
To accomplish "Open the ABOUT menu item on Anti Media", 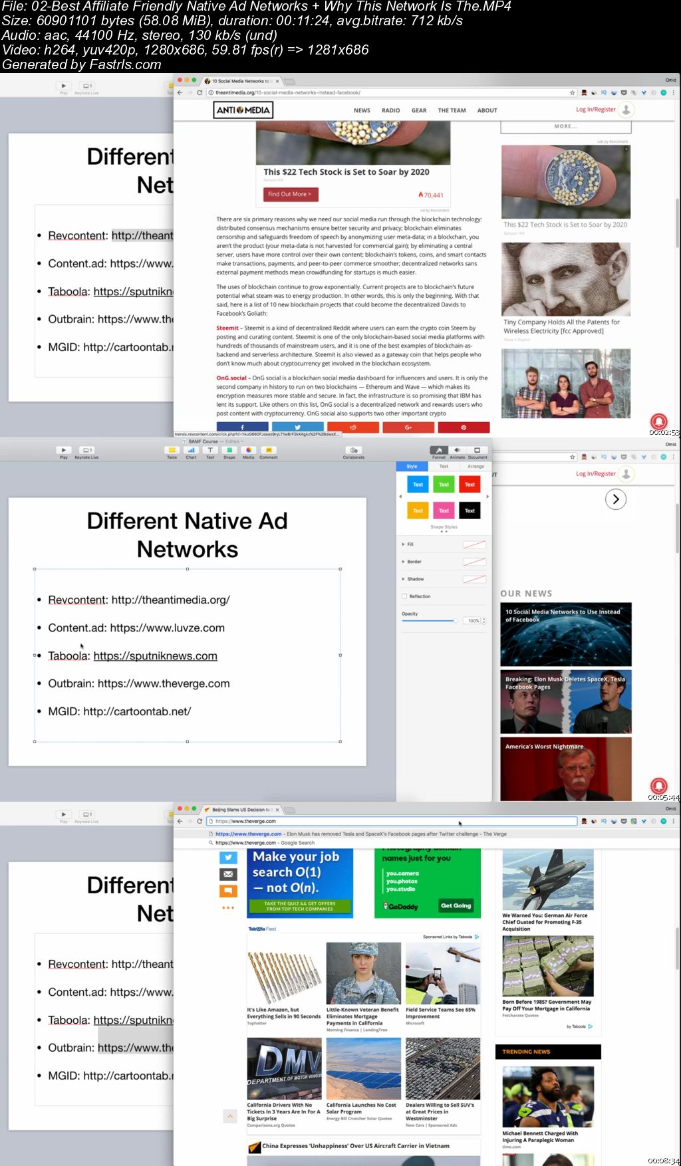I will (x=487, y=110).
